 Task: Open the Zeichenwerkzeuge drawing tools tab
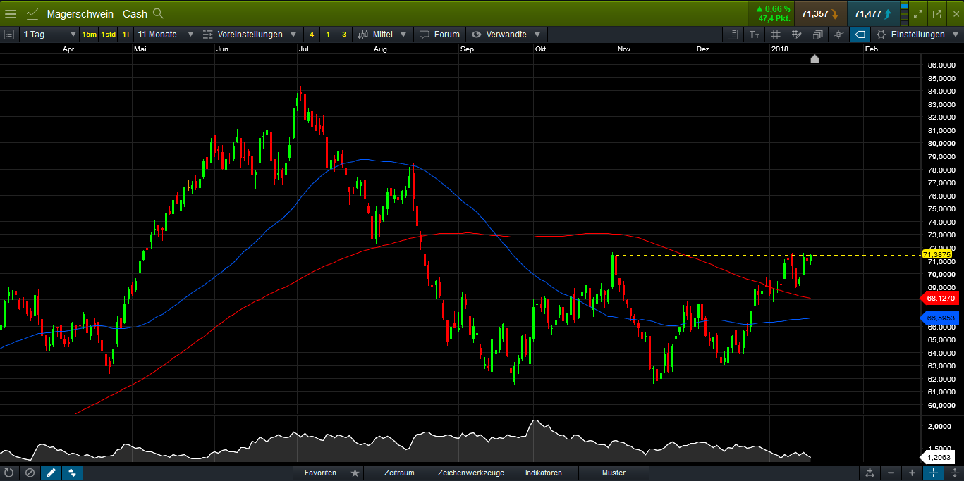point(470,473)
